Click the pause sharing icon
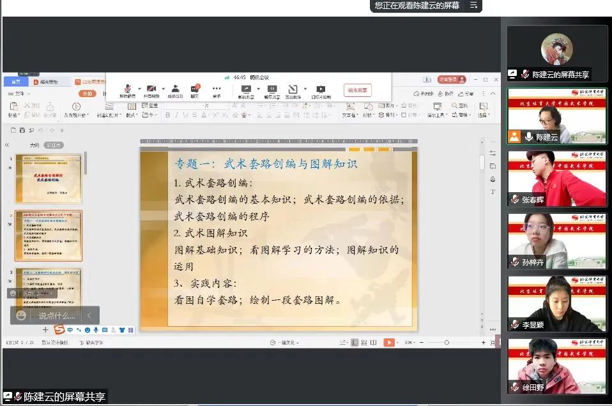The image size is (612, 406). [273, 87]
